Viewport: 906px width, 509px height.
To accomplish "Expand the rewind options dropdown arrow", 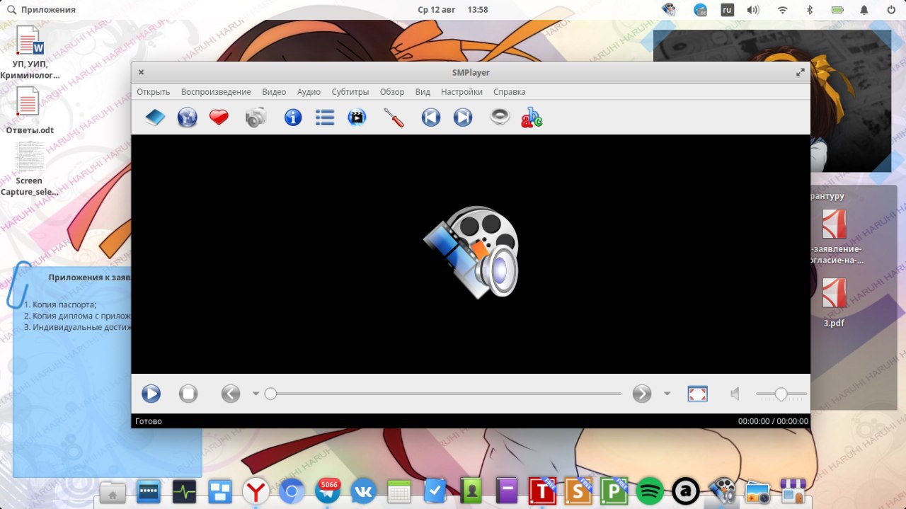I will click(x=256, y=394).
